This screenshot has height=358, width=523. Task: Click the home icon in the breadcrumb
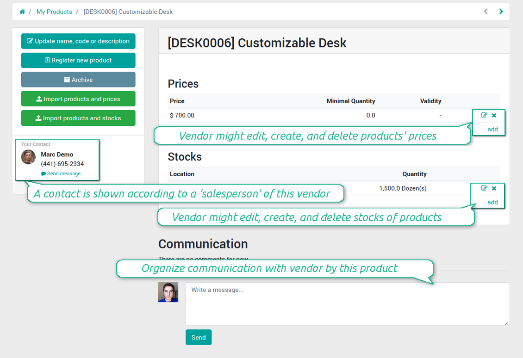22,11
